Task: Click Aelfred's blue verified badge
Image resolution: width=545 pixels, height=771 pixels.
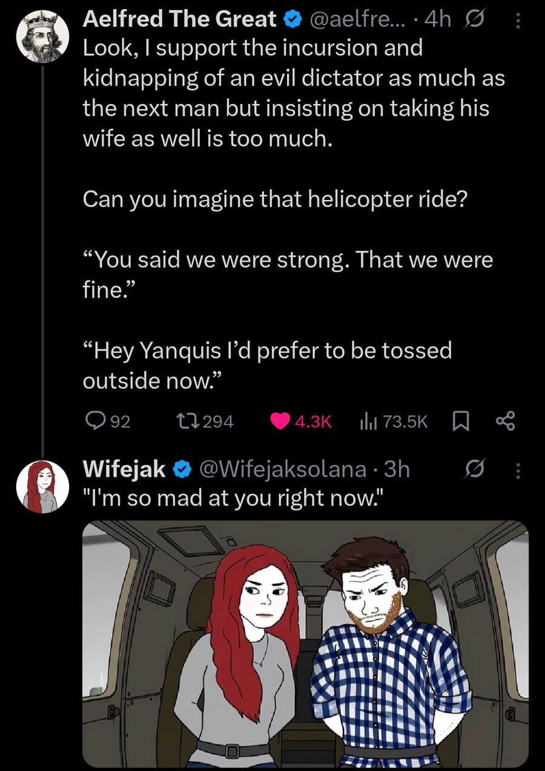Action: [293, 21]
